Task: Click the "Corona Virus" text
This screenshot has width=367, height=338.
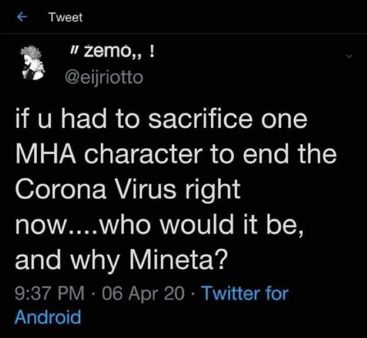Action: pos(102,190)
